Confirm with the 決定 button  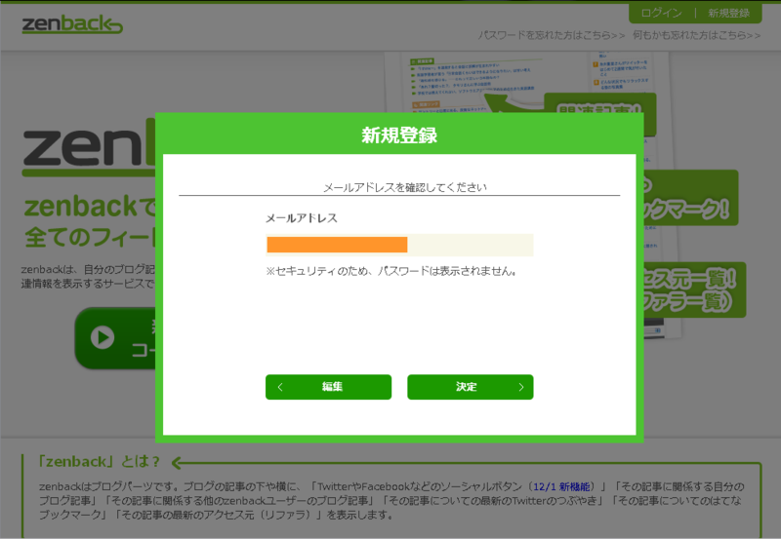coord(471,387)
